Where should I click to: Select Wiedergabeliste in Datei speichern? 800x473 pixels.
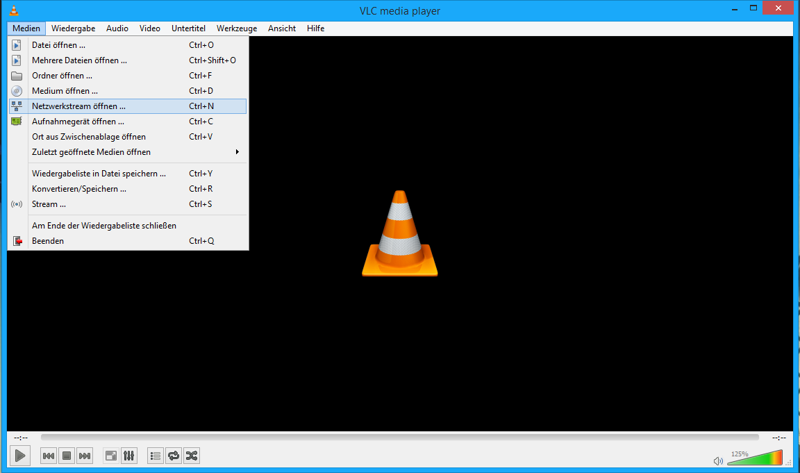coord(128,174)
